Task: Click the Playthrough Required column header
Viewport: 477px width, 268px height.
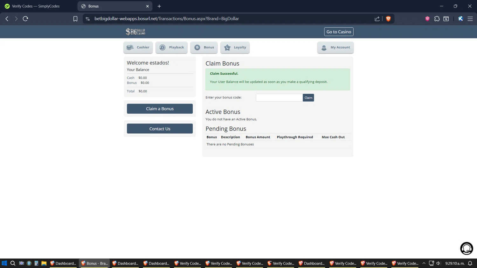Action: click(295, 137)
